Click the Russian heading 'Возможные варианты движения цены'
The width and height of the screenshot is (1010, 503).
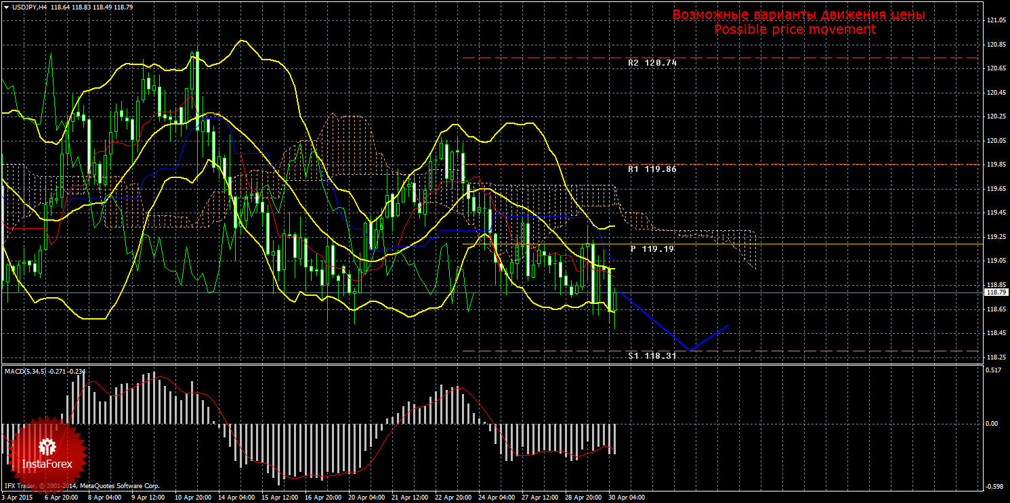point(798,15)
